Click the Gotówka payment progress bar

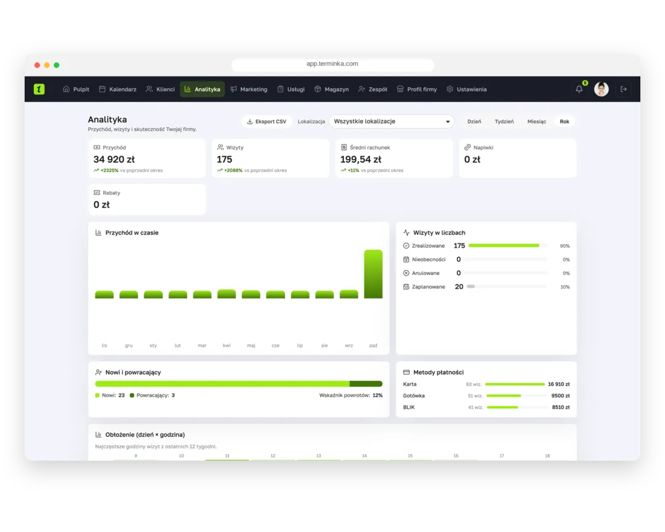pyautogui.click(x=516, y=395)
